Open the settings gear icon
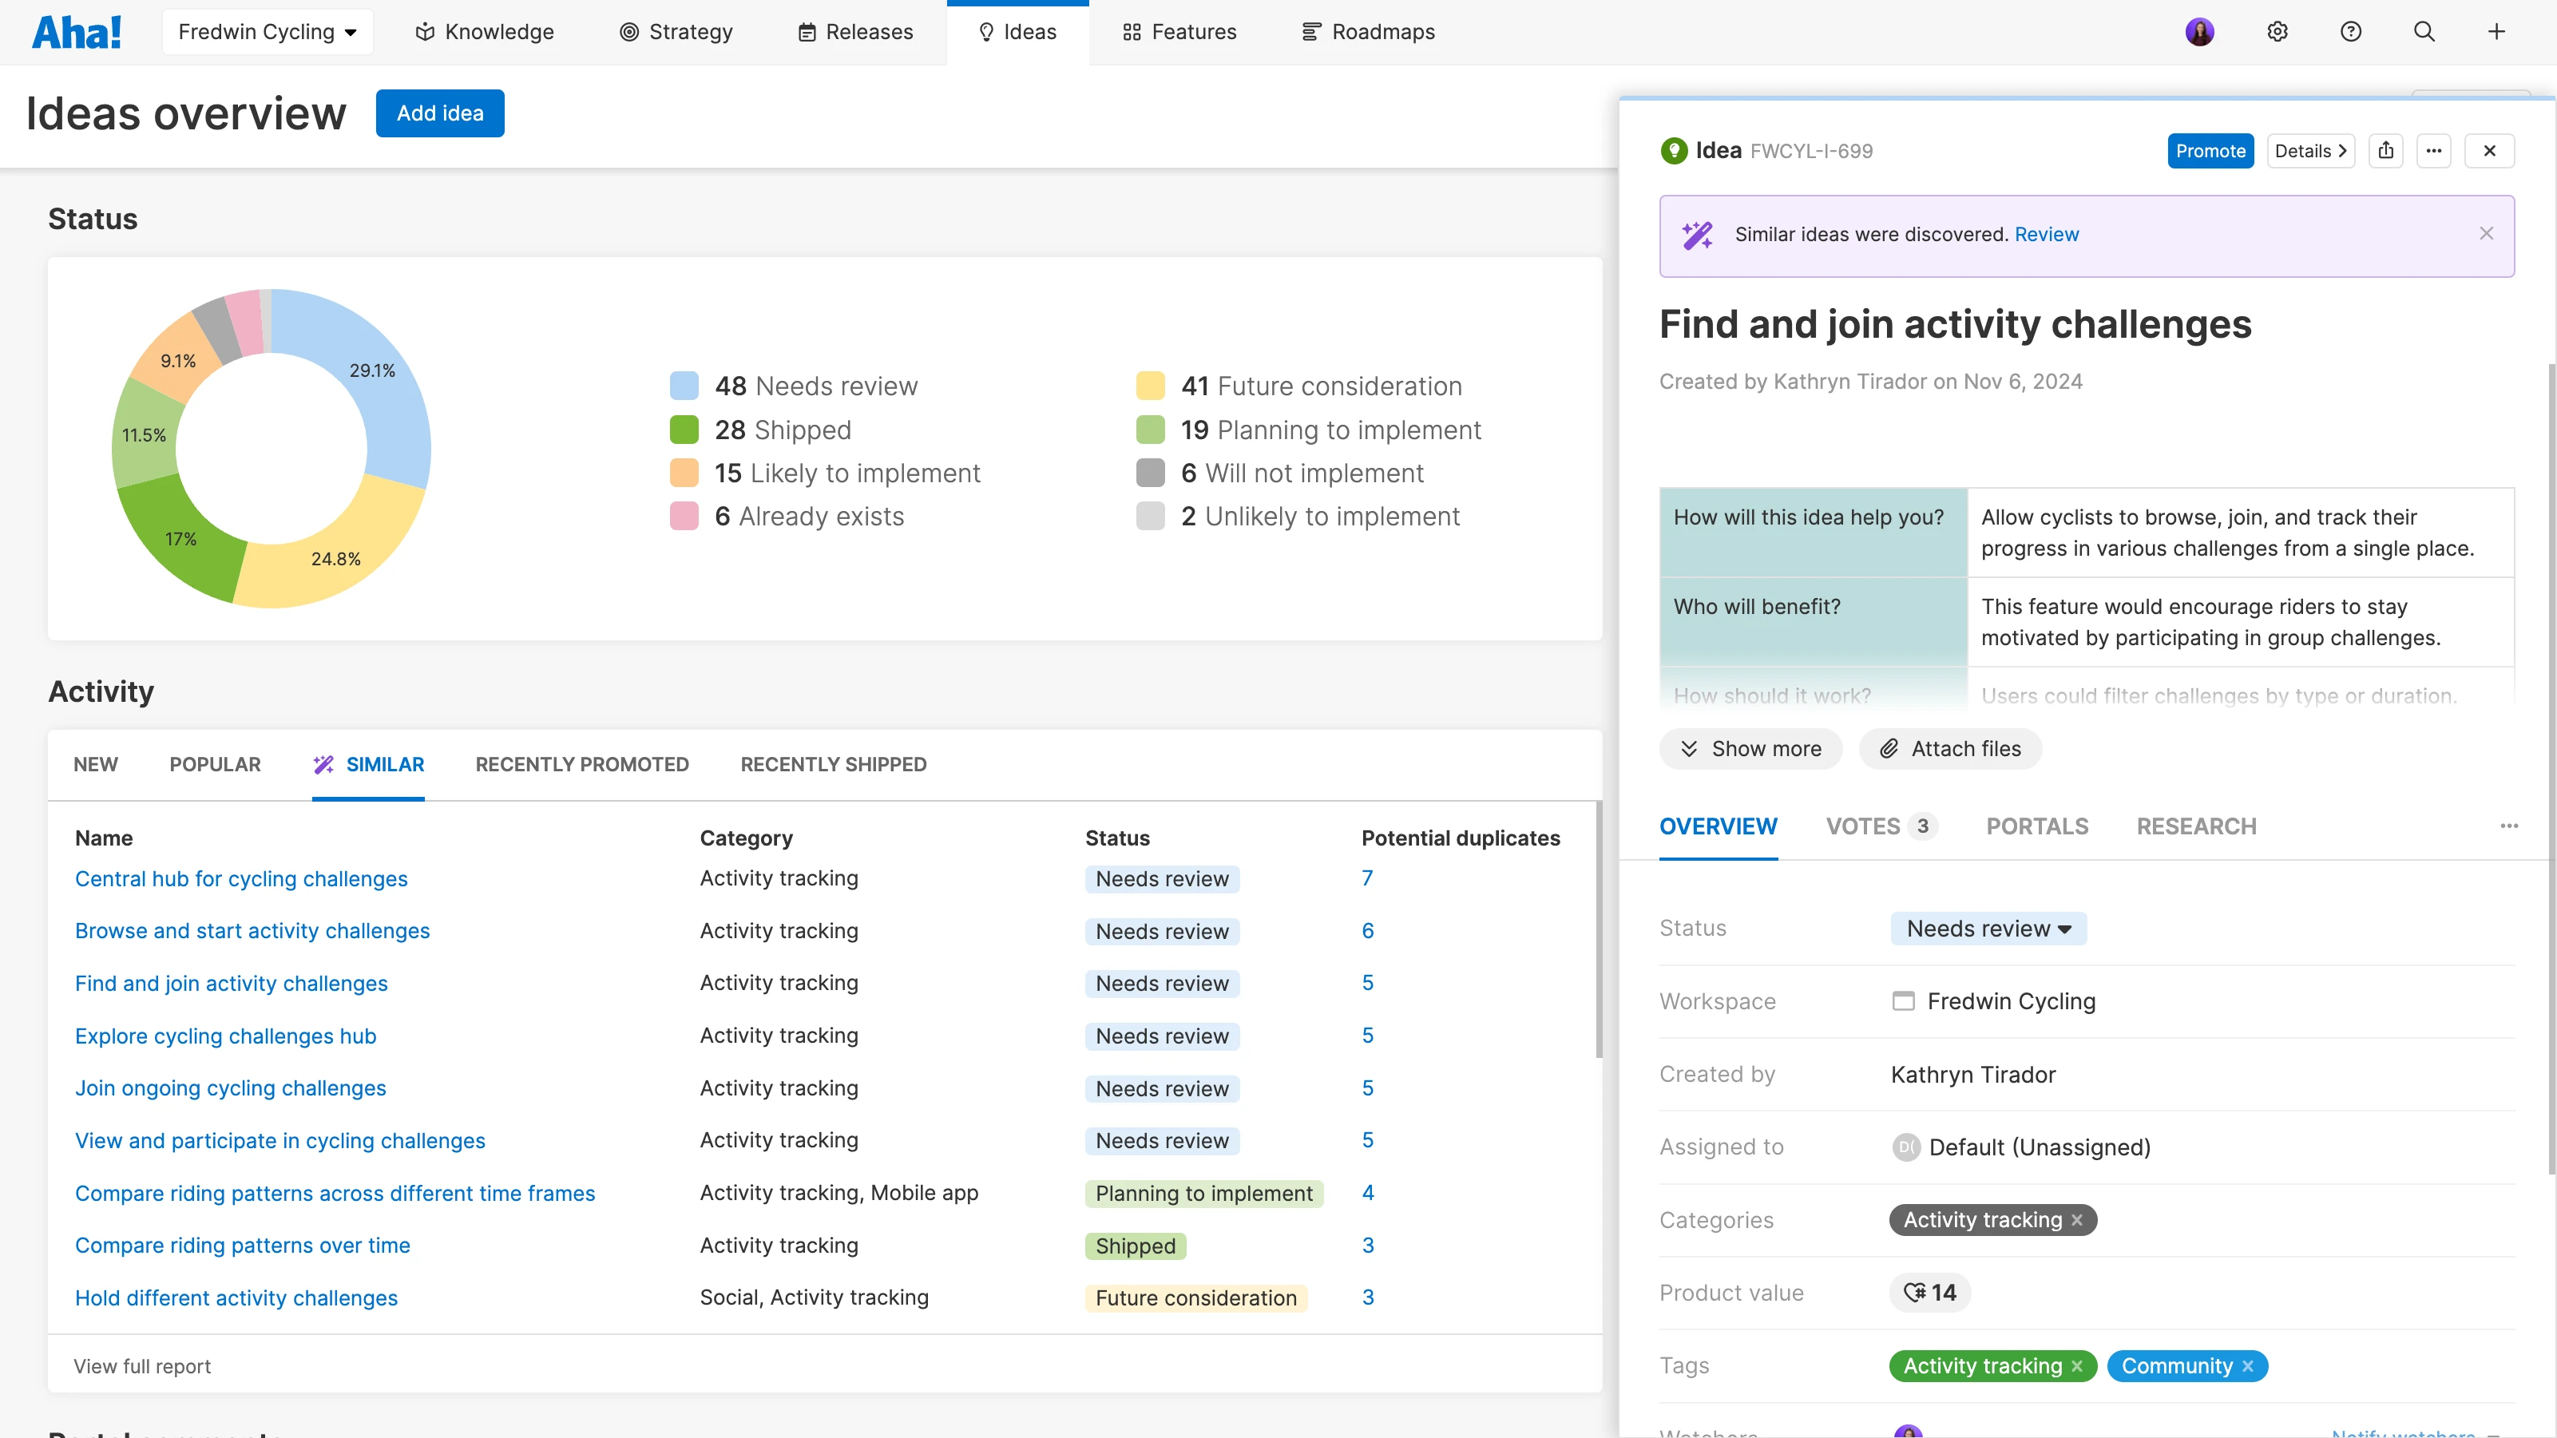Viewport: 2557px width, 1438px height. coord(2277,32)
